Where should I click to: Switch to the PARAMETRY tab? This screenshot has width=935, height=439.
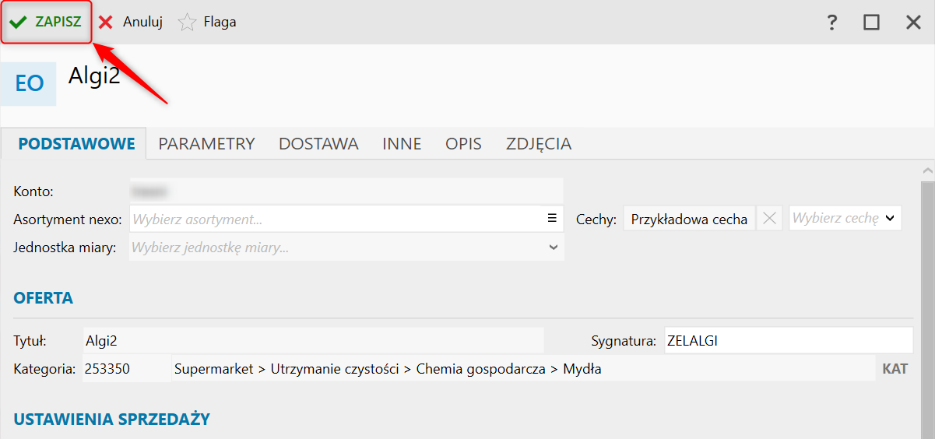pos(206,144)
